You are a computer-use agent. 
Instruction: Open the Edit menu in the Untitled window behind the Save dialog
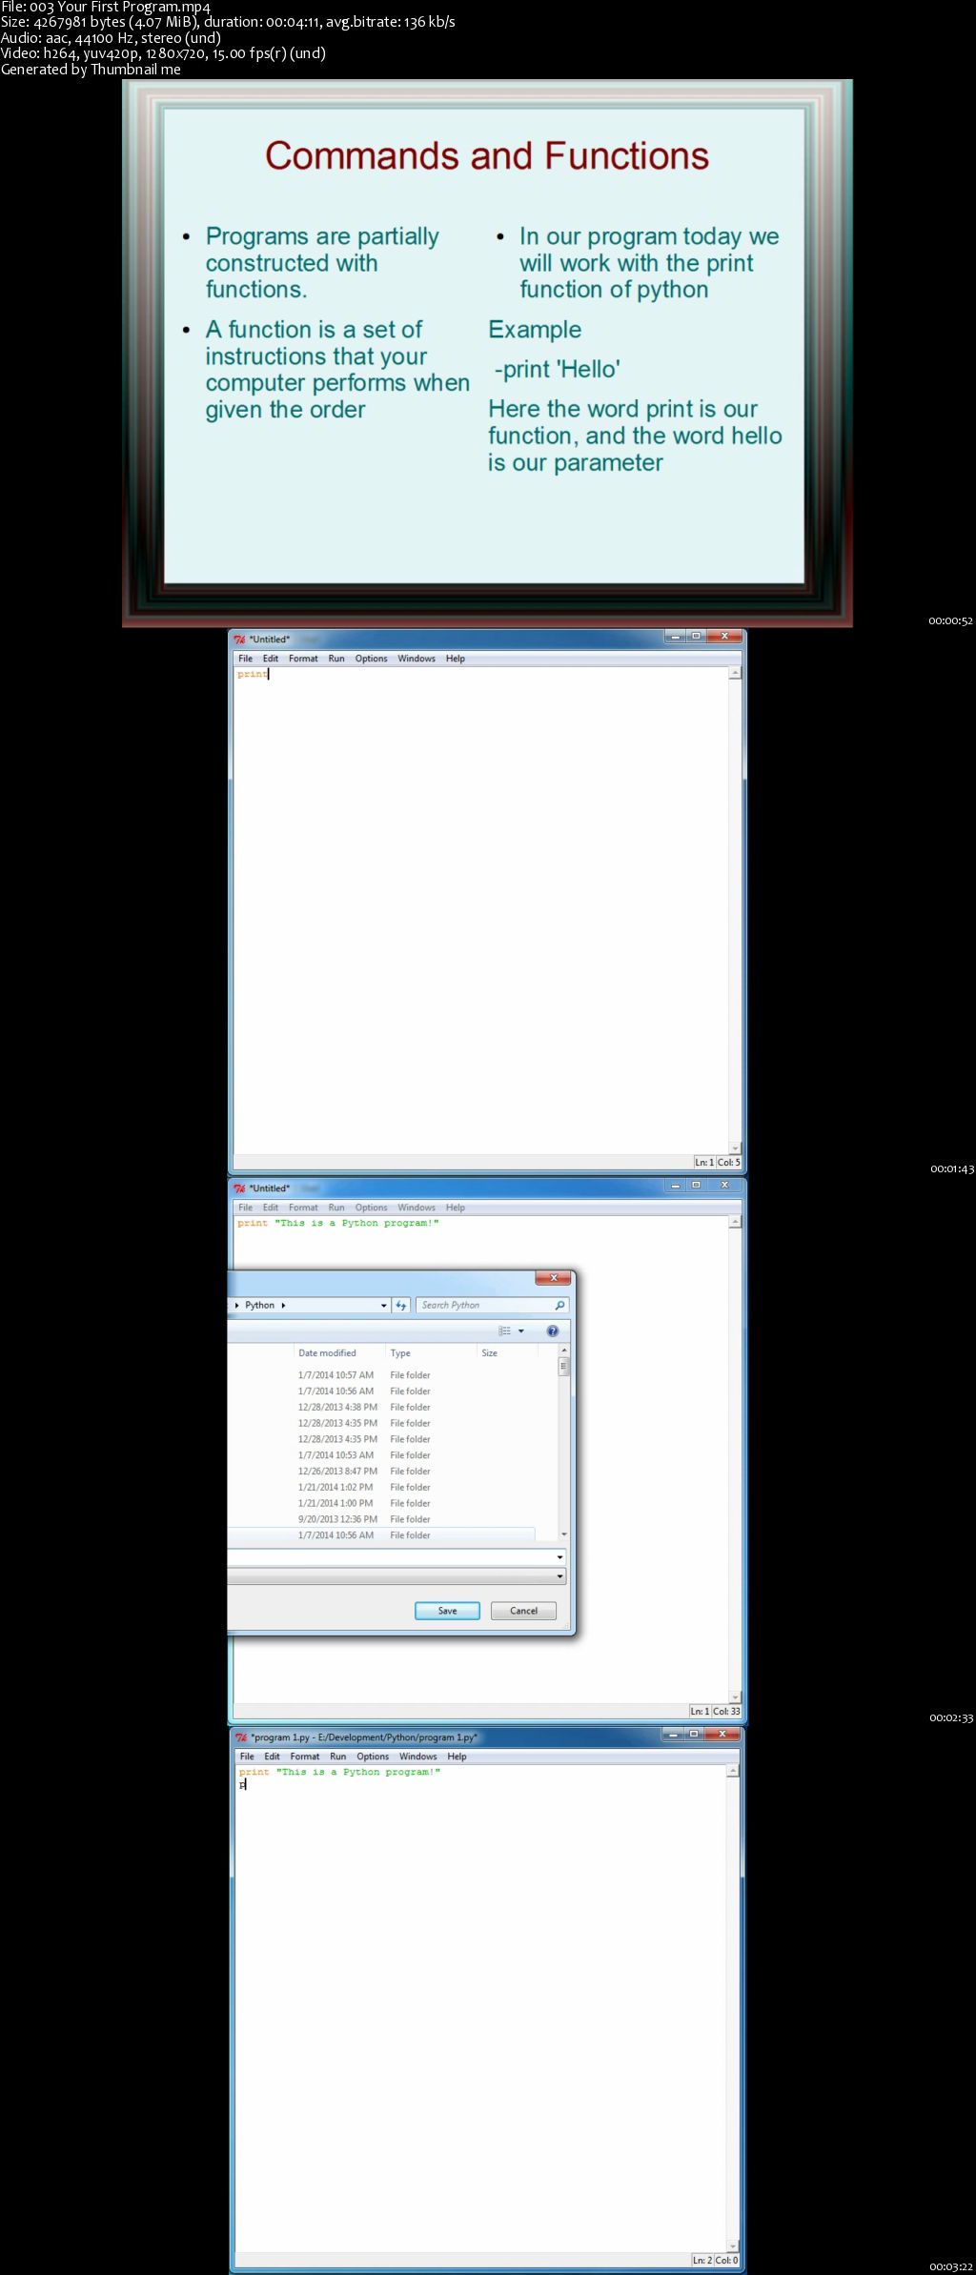[x=271, y=1208]
